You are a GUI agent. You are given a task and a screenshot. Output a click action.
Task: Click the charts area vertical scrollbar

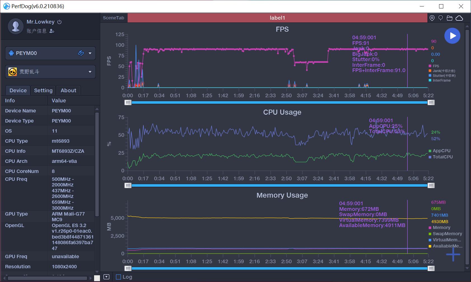click(467, 147)
